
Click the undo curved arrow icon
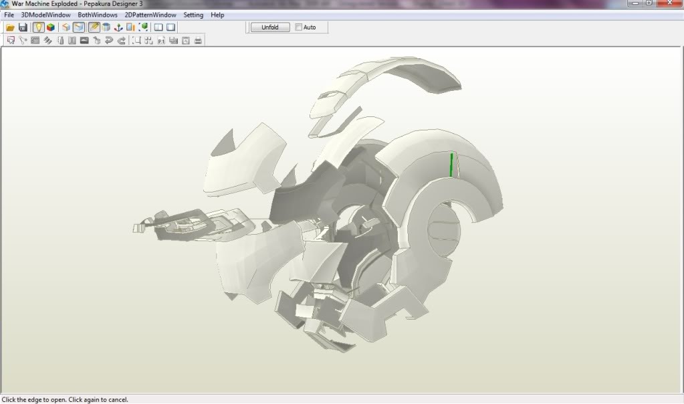coord(109,41)
